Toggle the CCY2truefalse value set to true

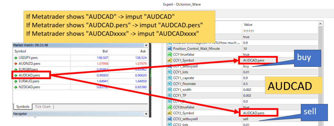coord(246,107)
